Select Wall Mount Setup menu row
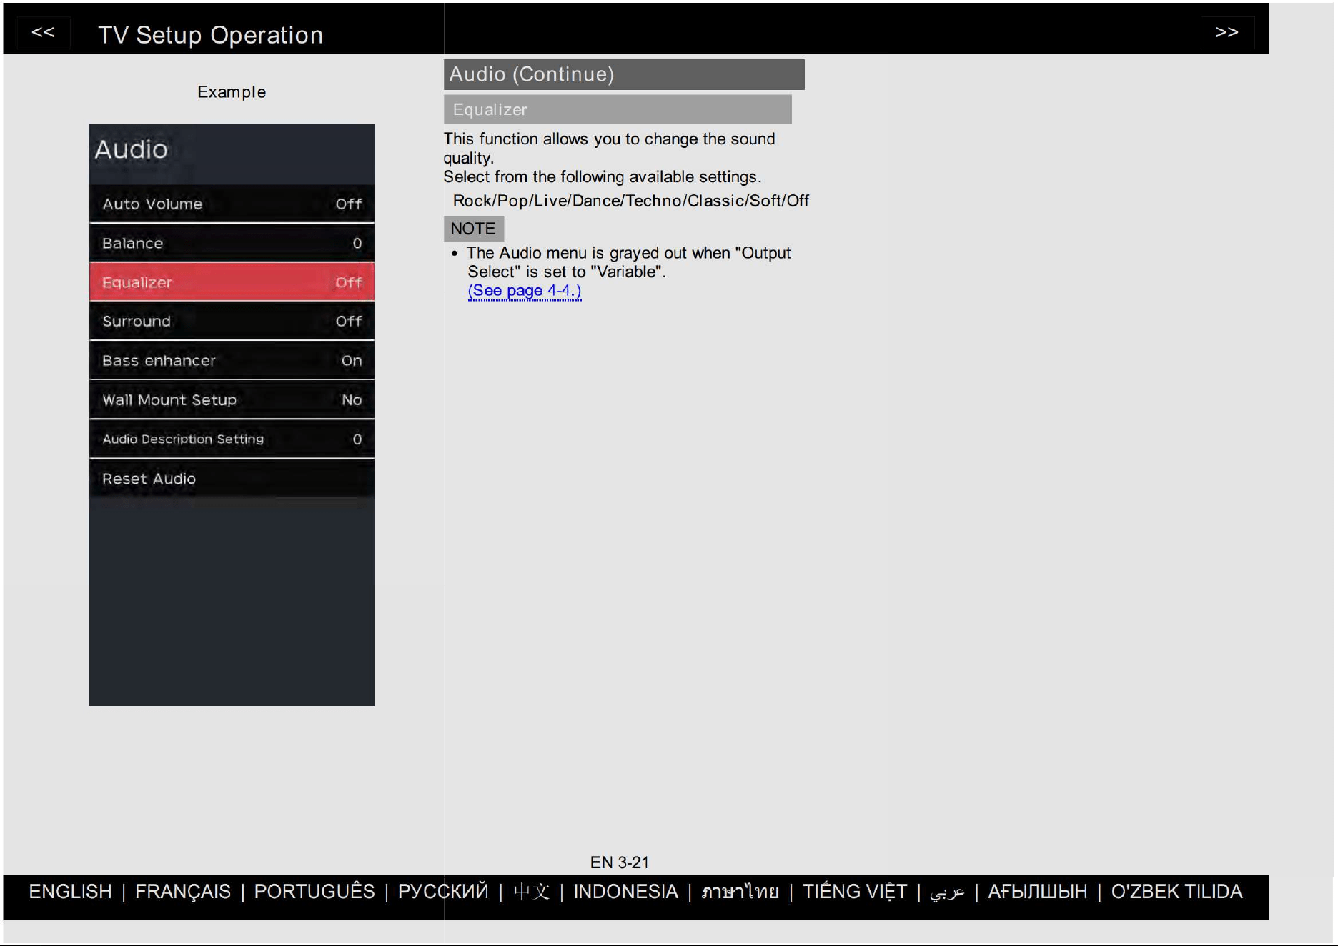Viewport: 1338px width, 946px height. (x=232, y=399)
